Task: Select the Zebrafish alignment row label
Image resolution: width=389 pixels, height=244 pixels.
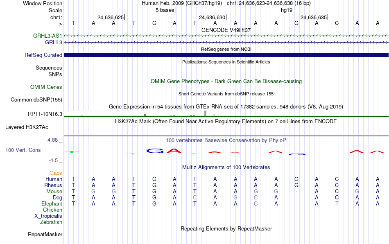Action: tap(51, 222)
